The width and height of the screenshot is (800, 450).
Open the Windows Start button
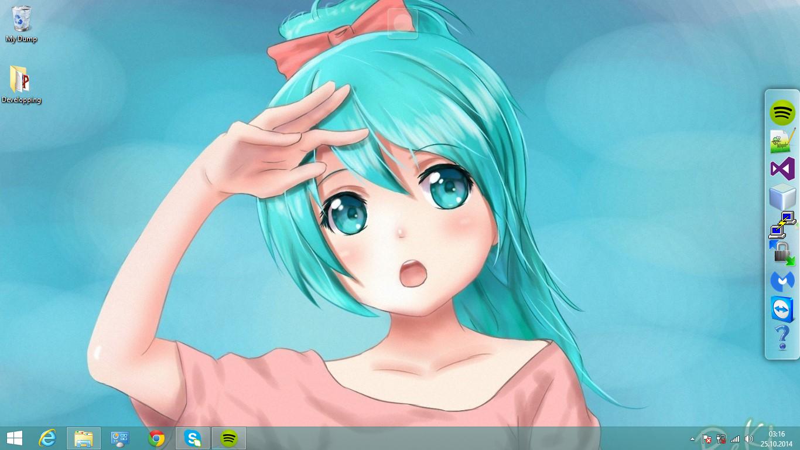point(15,438)
